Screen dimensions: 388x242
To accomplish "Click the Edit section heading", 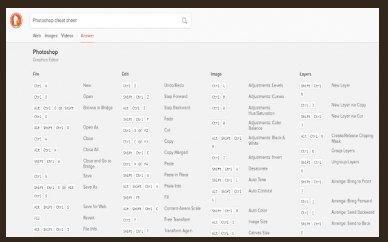I will (x=125, y=74).
